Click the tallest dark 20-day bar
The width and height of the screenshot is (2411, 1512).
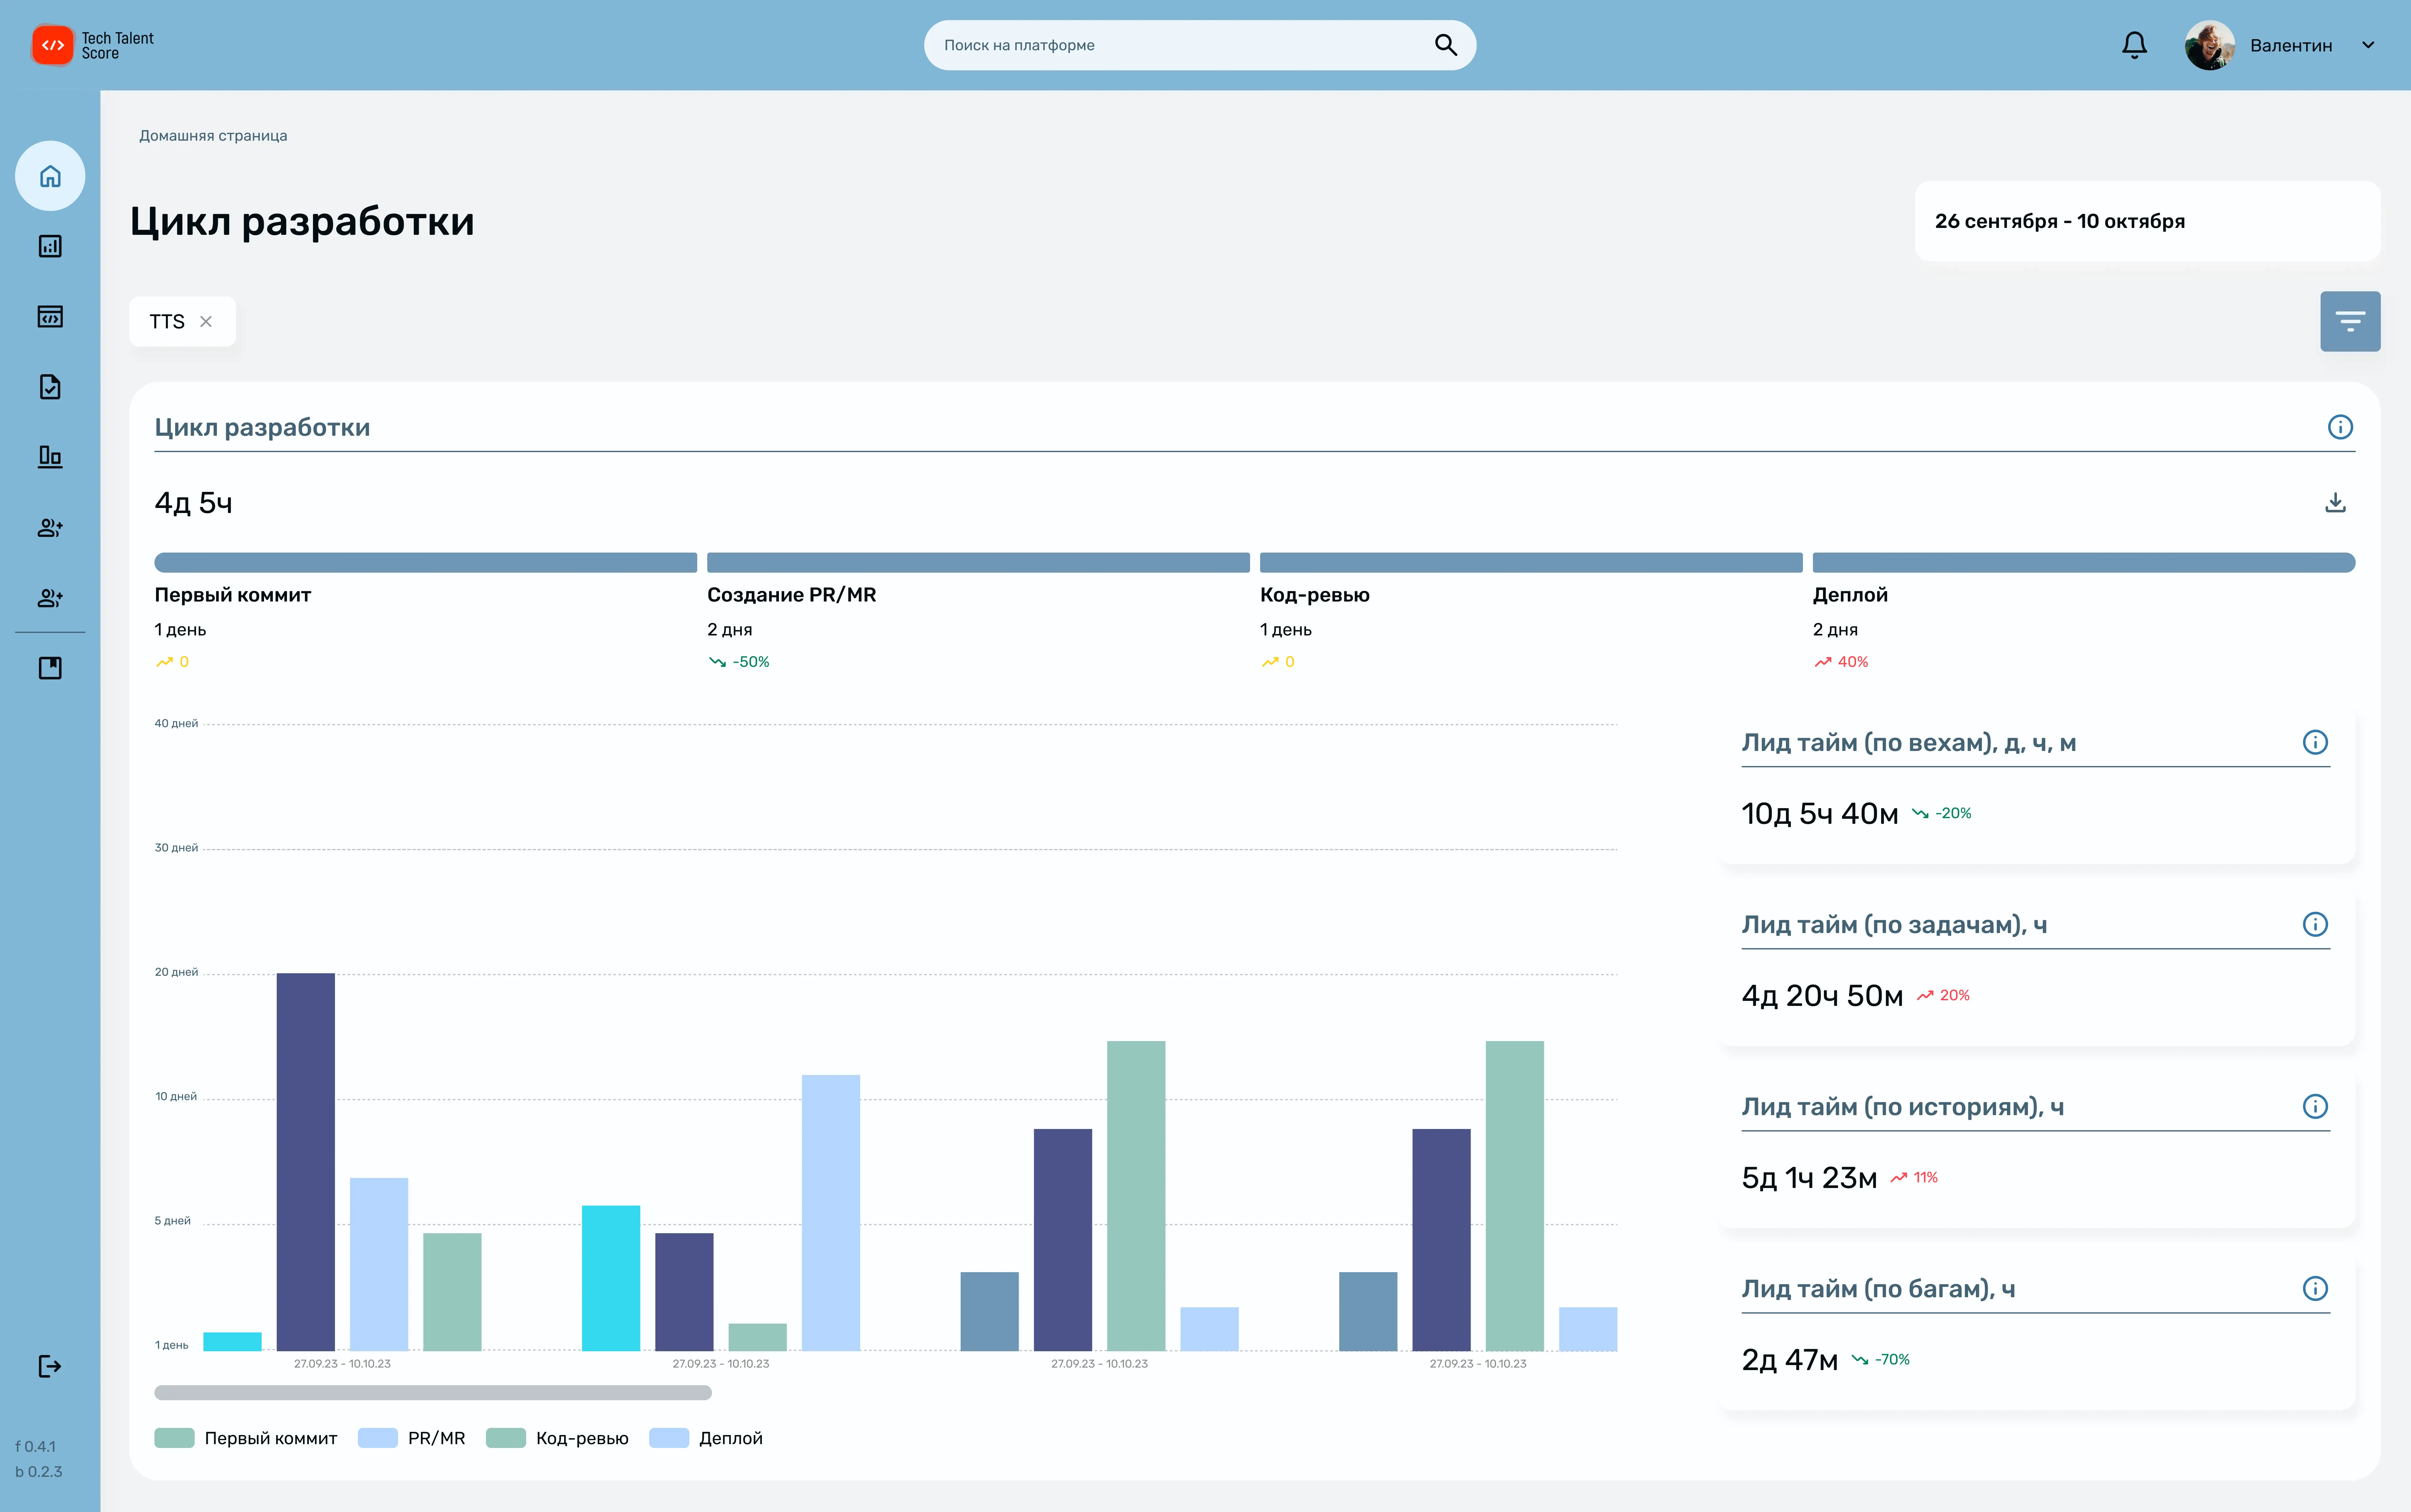(x=306, y=1162)
